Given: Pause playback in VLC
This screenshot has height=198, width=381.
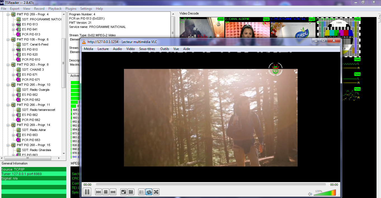Looking at the screenshot, I should [x=87, y=192].
